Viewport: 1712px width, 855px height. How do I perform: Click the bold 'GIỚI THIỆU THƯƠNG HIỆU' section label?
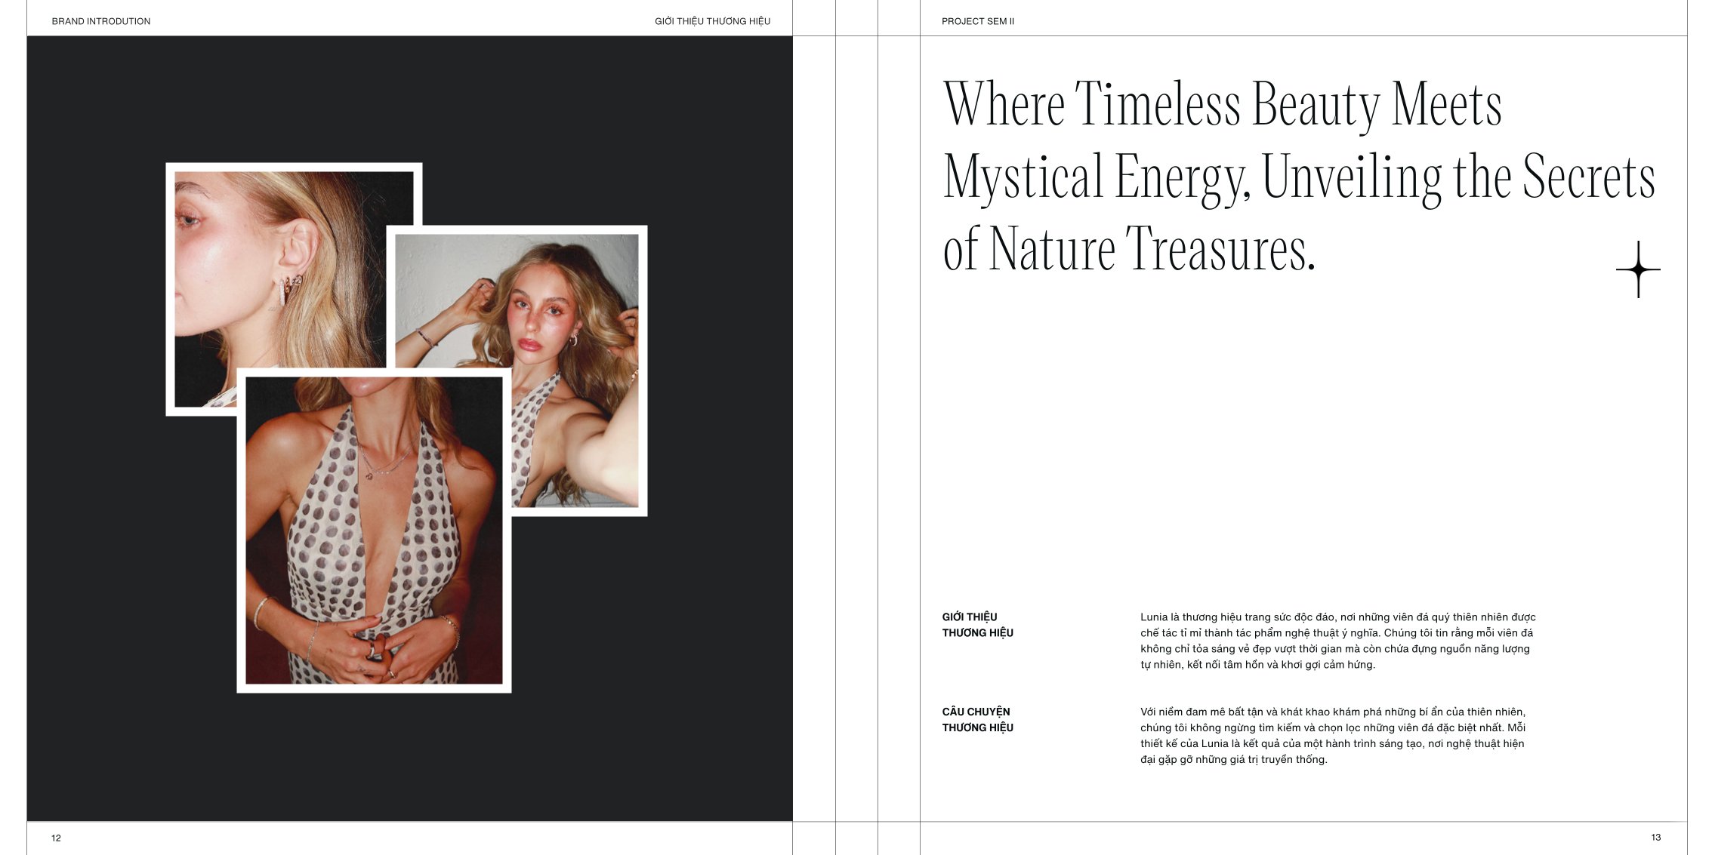[x=977, y=625]
